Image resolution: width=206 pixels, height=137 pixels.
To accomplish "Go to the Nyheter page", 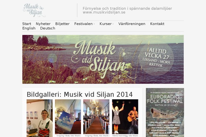I will click(x=43, y=24).
